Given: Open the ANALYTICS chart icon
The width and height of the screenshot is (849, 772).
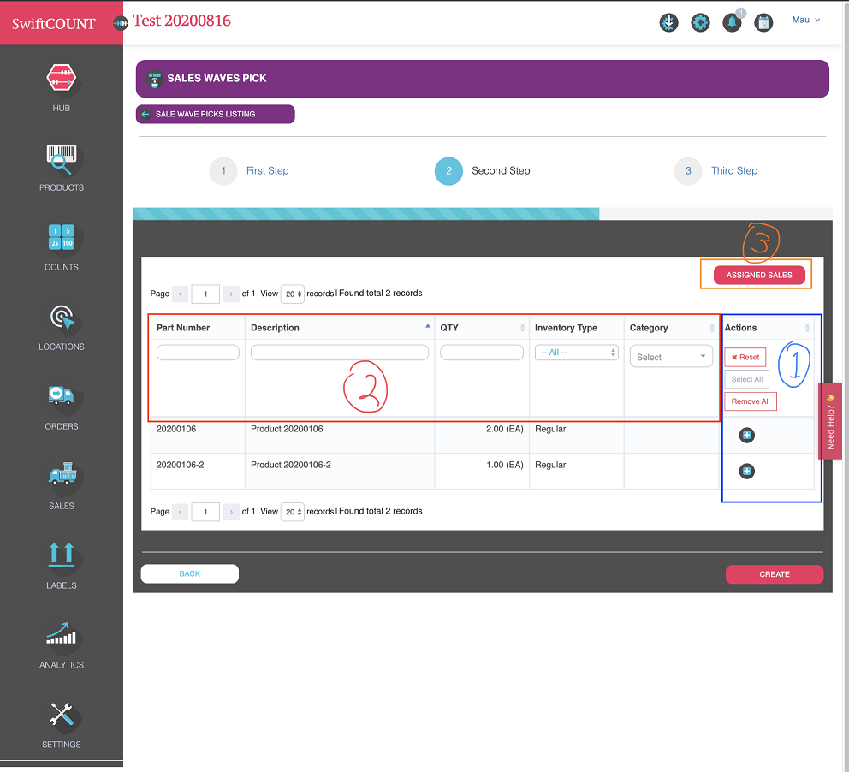Looking at the screenshot, I should coord(61,633).
